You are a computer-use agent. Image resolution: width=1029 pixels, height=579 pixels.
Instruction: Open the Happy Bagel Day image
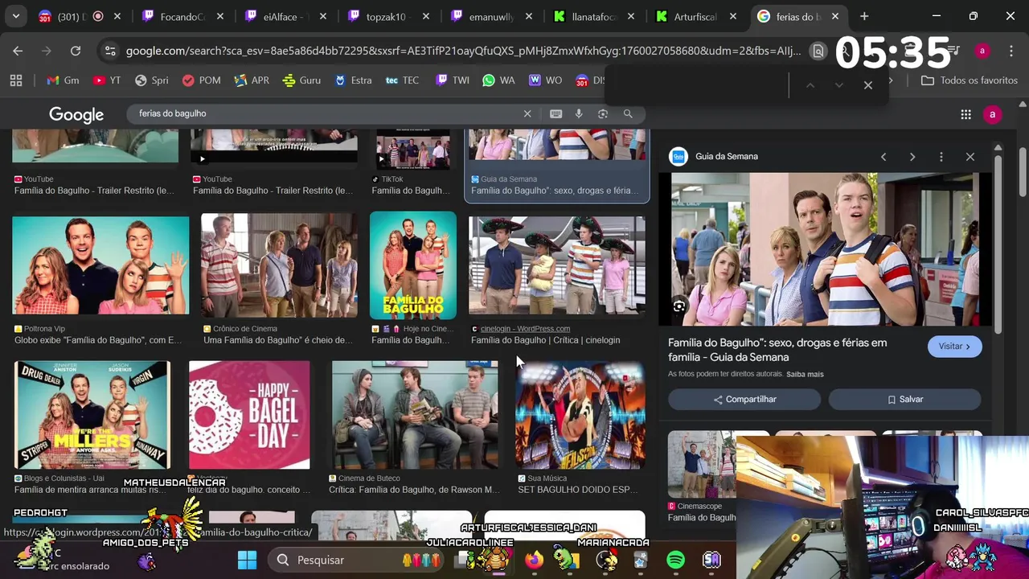tap(249, 415)
